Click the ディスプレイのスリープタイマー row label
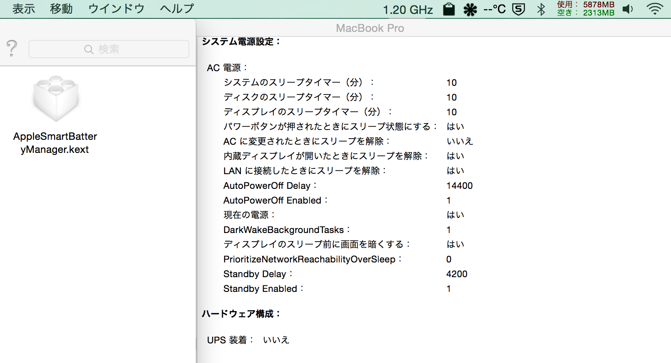 [308, 112]
